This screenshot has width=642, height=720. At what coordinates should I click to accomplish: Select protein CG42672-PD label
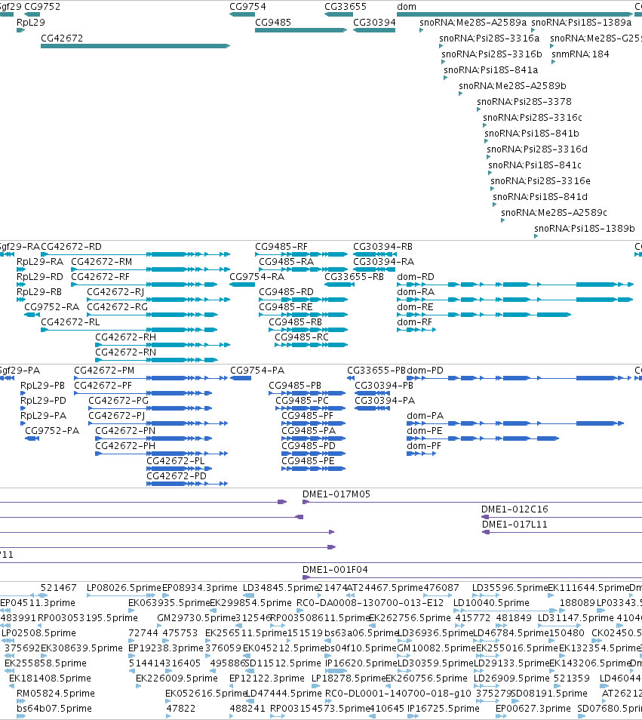point(177,476)
